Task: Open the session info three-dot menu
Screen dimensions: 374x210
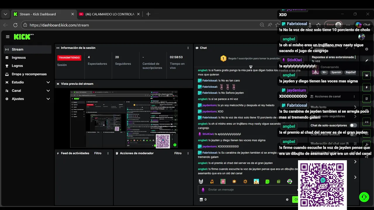Action: pos(188,48)
